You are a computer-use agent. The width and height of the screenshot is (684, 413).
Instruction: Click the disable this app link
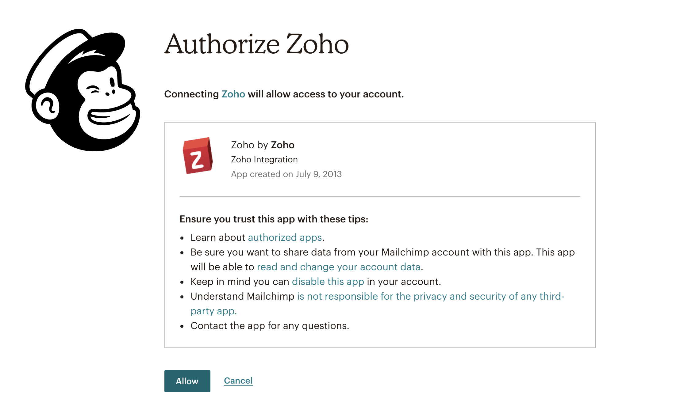point(328,282)
